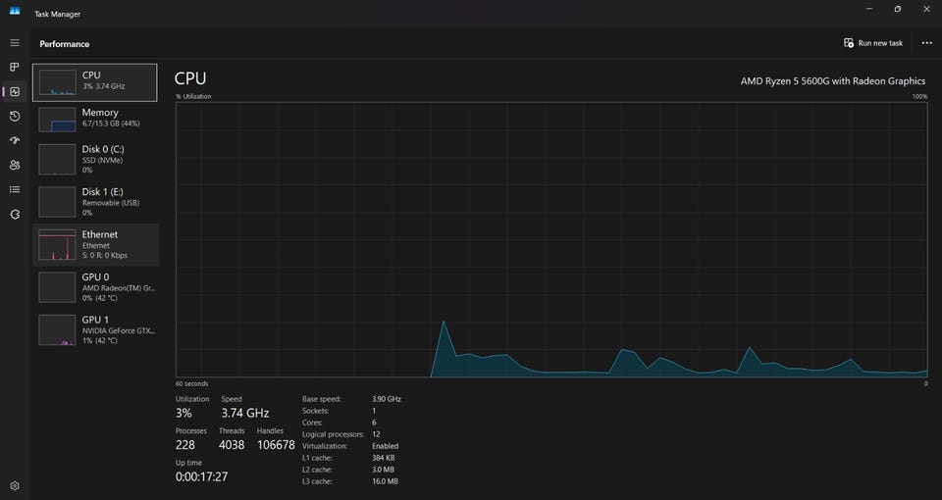
Task: Select Disk 0 (C:) in the list
Action: click(x=95, y=159)
